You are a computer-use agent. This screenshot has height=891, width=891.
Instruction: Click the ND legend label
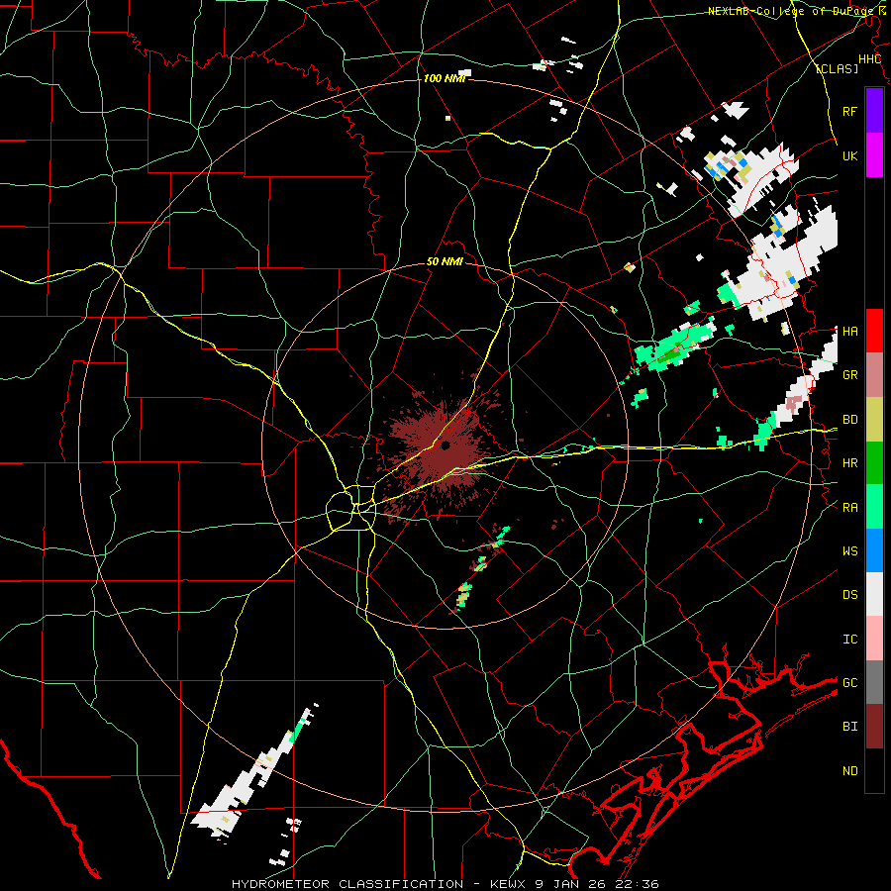point(849,771)
